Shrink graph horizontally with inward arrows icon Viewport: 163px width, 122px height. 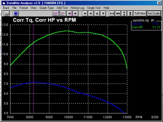112,13
